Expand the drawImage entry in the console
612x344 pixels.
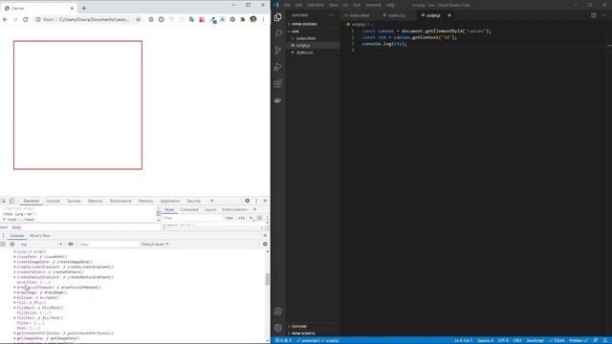[x=14, y=292]
